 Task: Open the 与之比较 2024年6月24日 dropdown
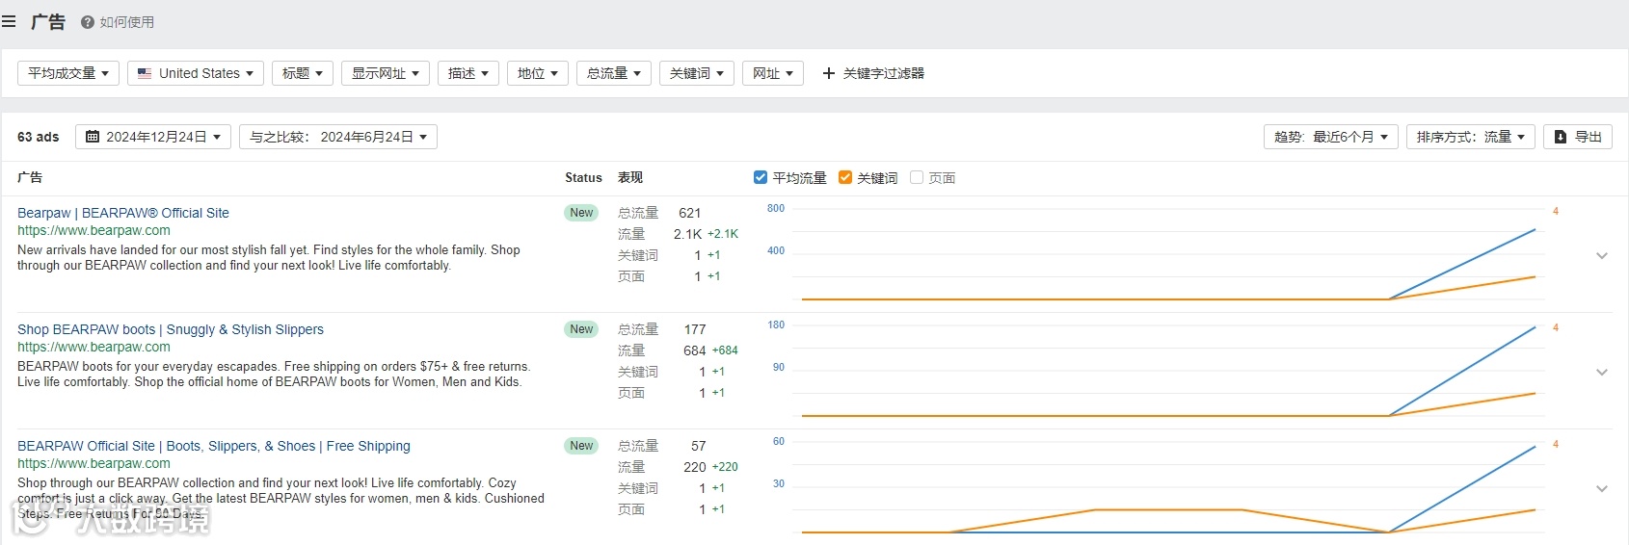tap(338, 137)
